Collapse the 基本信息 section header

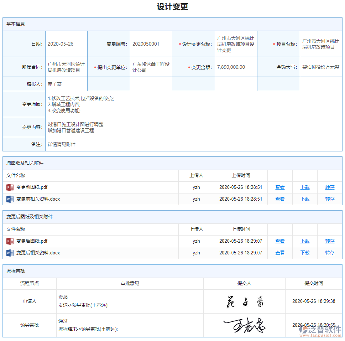pos(13,24)
